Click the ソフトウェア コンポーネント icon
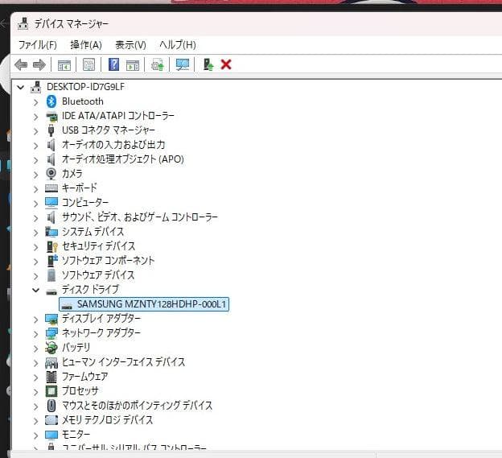Screen dimensions: 502x458 (52, 261)
